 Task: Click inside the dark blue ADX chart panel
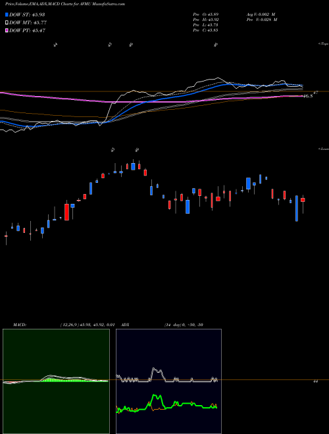[168, 381]
